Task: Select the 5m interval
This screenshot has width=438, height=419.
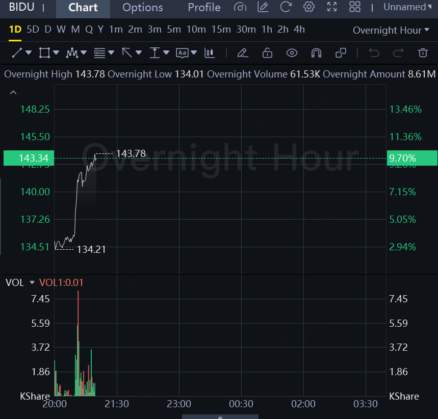Action: pyautogui.click(x=174, y=30)
